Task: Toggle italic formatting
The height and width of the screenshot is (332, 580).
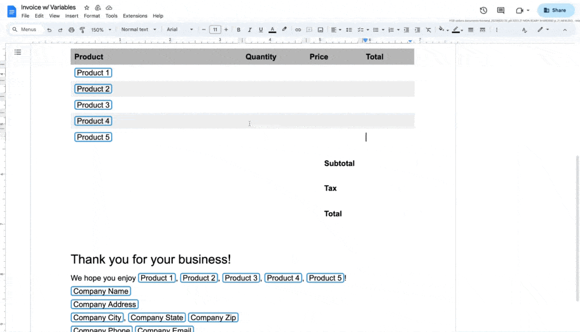Action: tap(250, 30)
